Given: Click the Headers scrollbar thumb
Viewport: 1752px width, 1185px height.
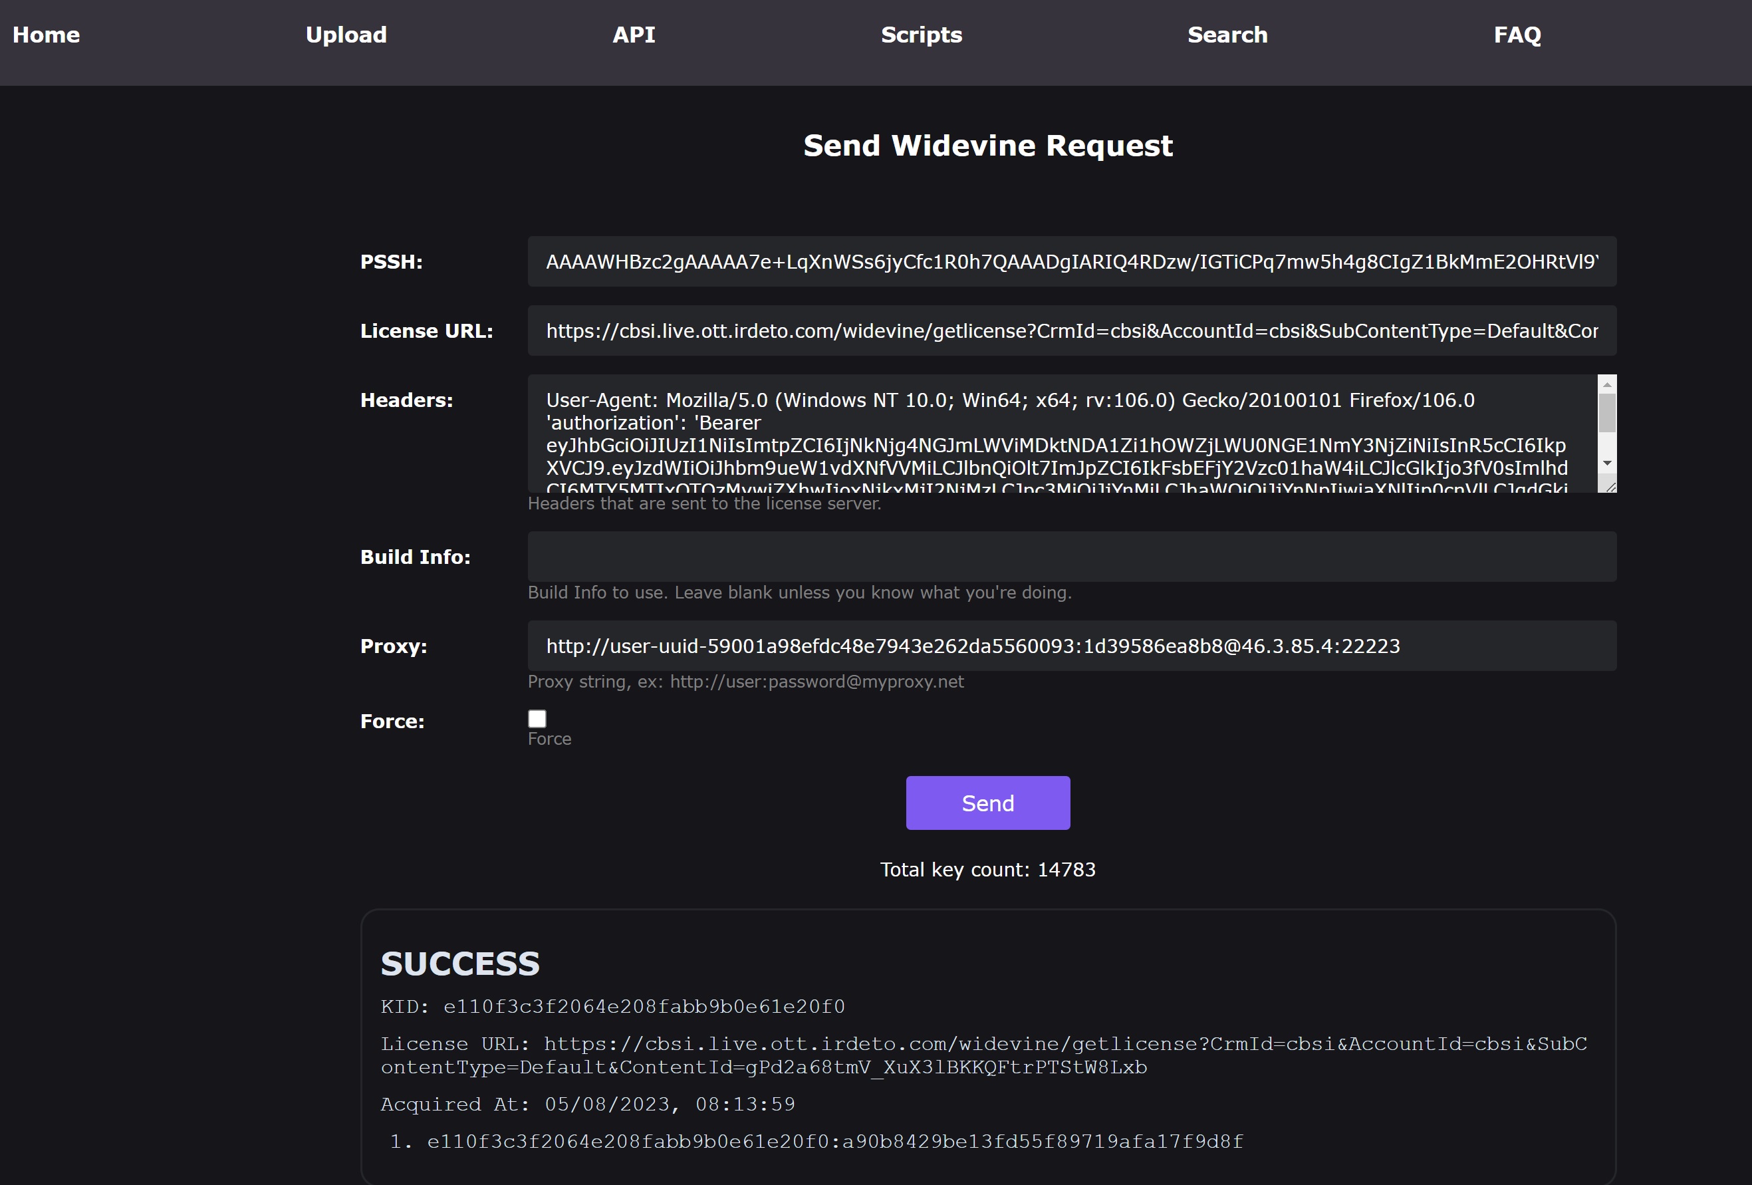Looking at the screenshot, I should pyautogui.click(x=1606, y=413).
